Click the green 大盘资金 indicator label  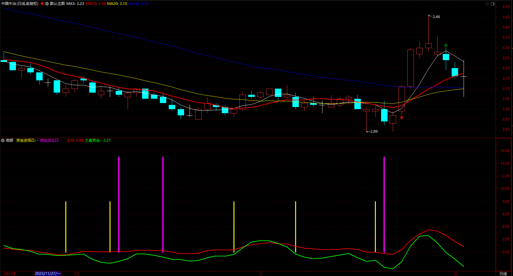pos(98,140)
